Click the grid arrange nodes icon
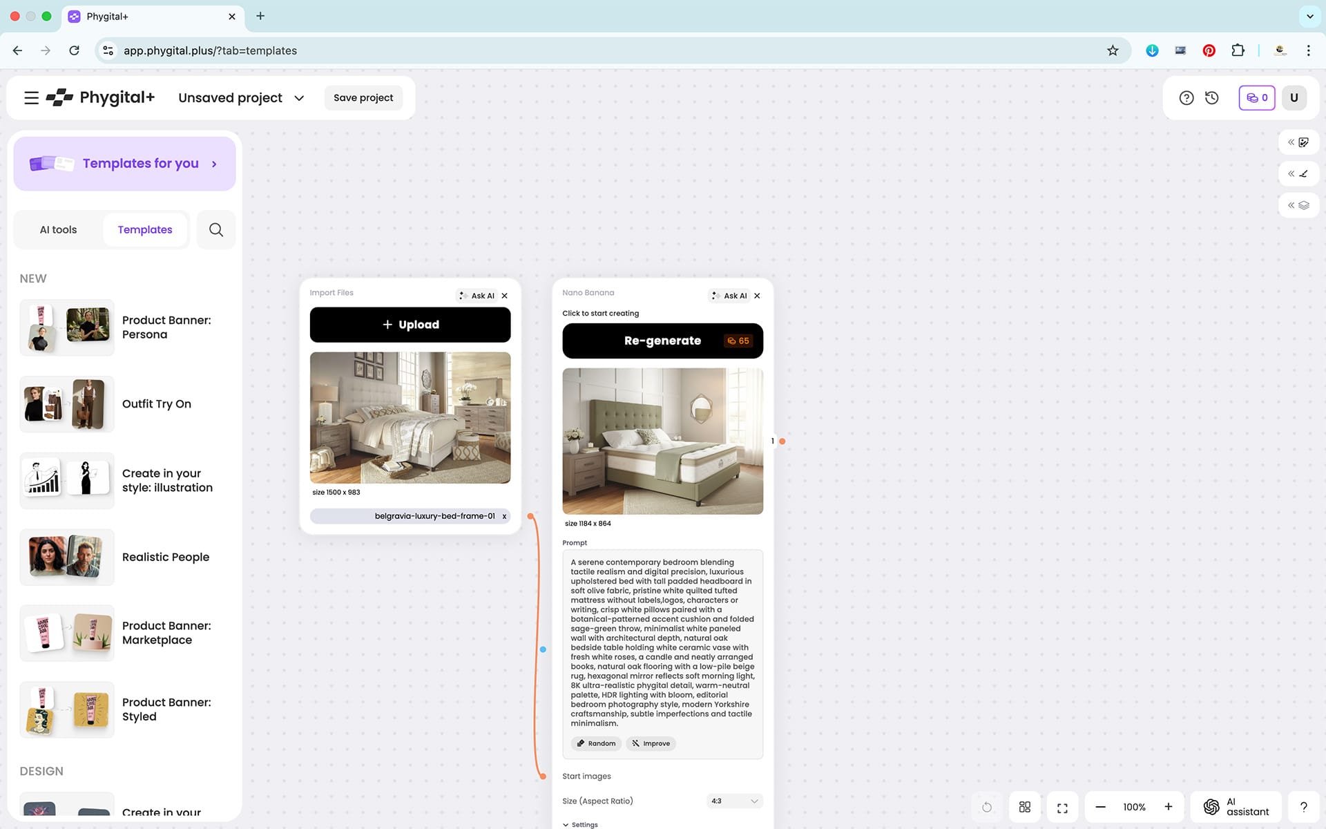The height and width of the screenshot is (829, 1326). pos(1025,807)
